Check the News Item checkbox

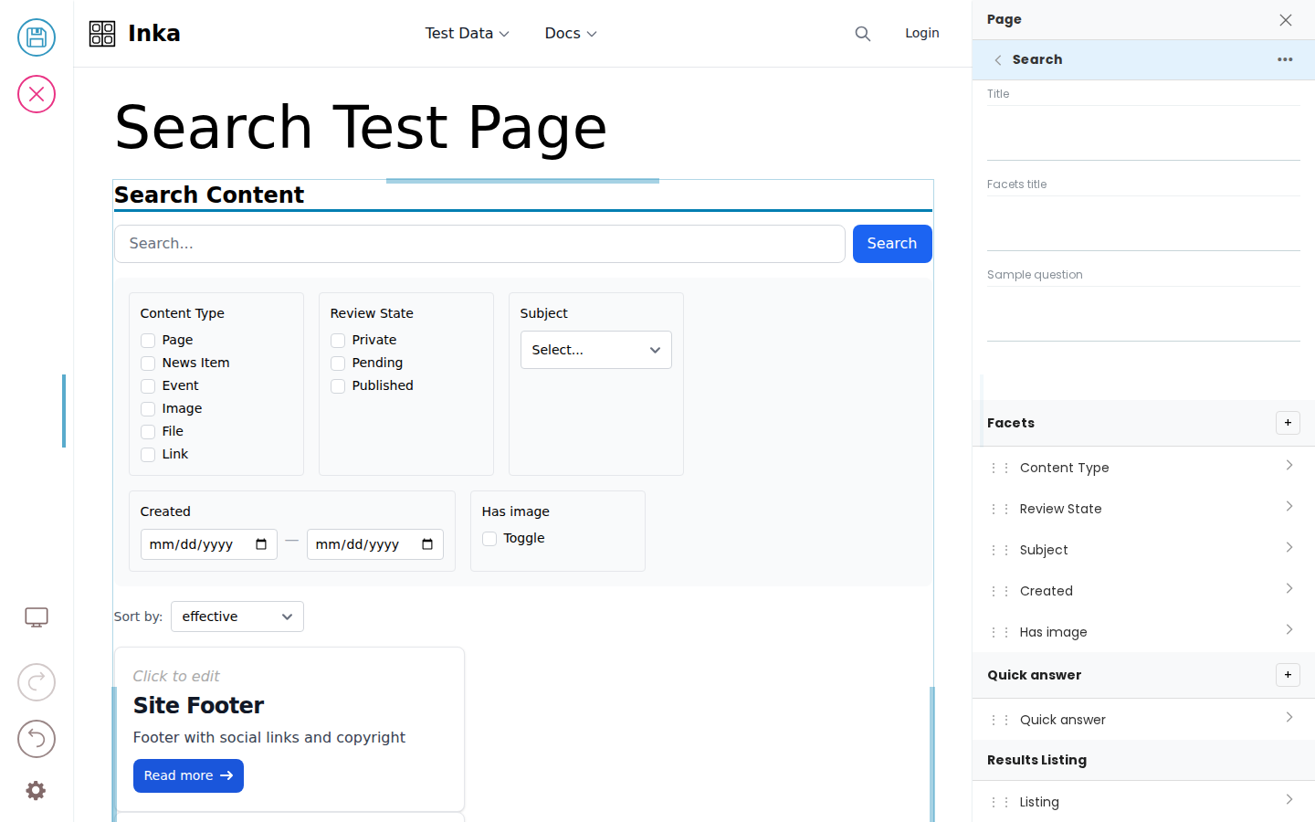click(x=148, y=364)
